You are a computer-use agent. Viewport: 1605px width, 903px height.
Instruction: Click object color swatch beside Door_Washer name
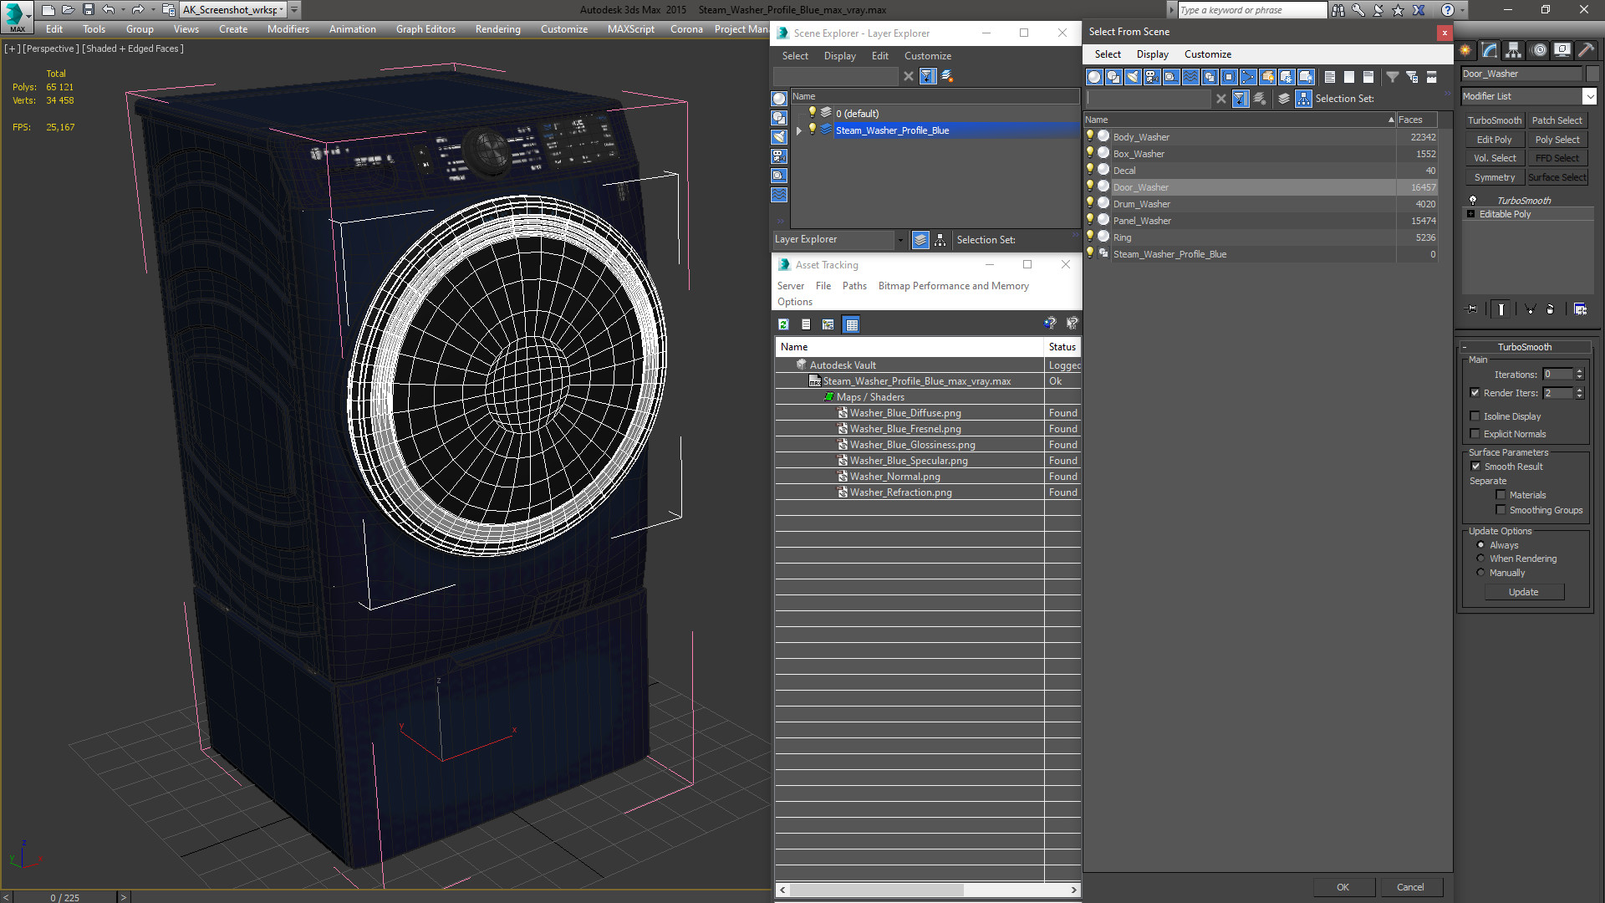[x=1592, y=74]
